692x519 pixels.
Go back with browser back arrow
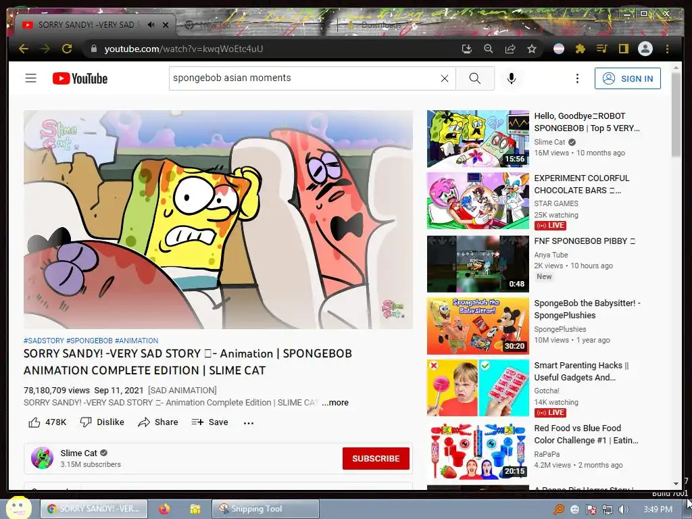24,49
